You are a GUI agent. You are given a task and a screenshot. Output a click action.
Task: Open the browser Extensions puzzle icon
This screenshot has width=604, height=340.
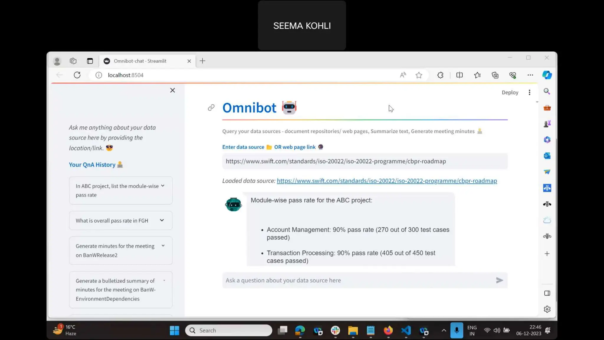[440, 75]
